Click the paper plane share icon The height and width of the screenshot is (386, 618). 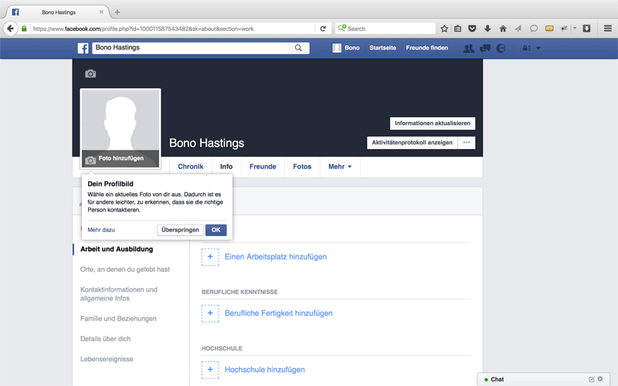coord(518,29)
